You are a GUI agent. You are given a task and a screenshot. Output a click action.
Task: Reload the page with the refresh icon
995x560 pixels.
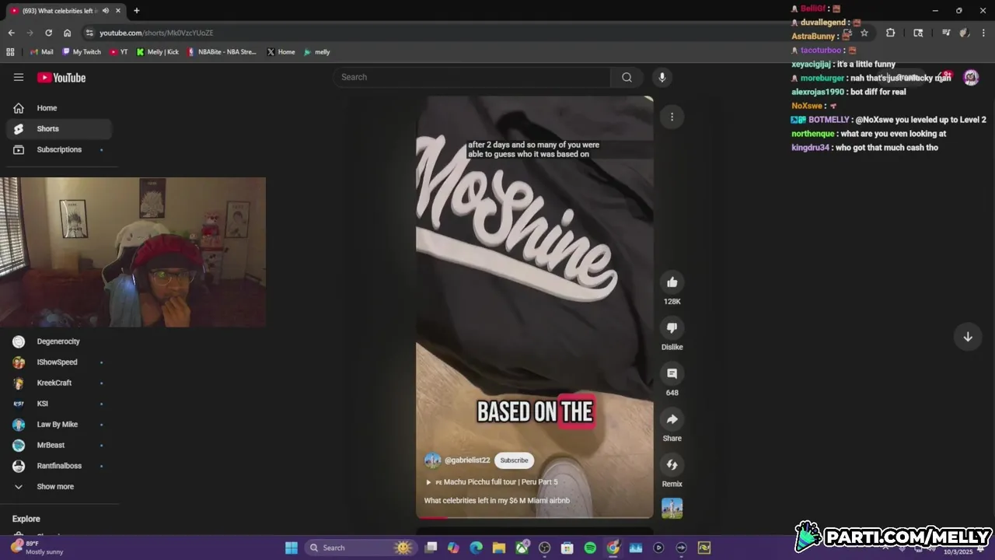[x=48, y=33]
